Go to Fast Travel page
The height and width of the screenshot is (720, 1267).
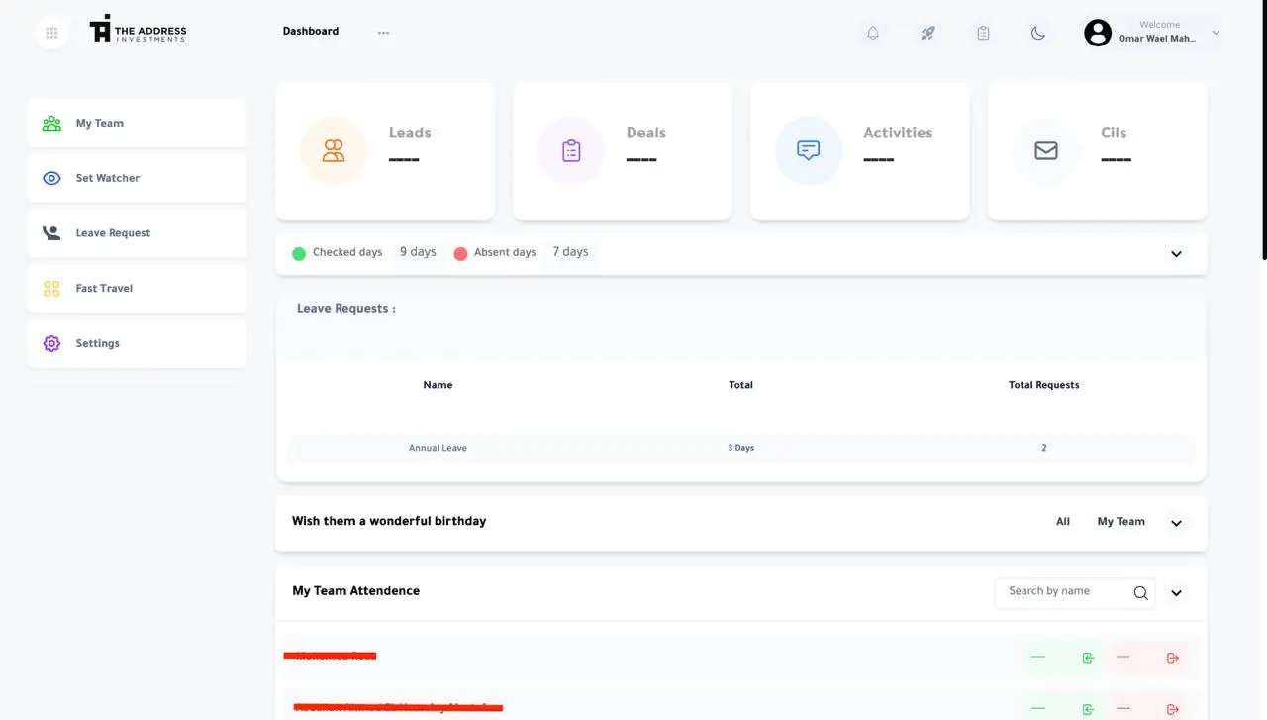(x=138, y=289)
